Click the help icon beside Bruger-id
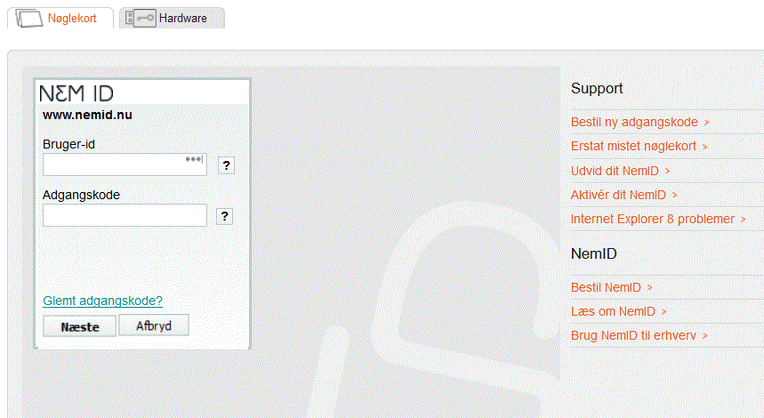 pyautogui.click(x=225, y=165)
